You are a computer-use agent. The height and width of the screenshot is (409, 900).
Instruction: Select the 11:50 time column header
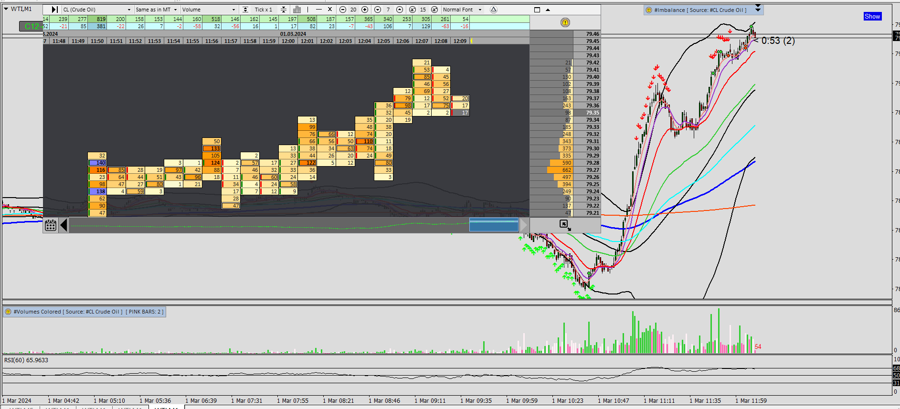click(97, 41)
